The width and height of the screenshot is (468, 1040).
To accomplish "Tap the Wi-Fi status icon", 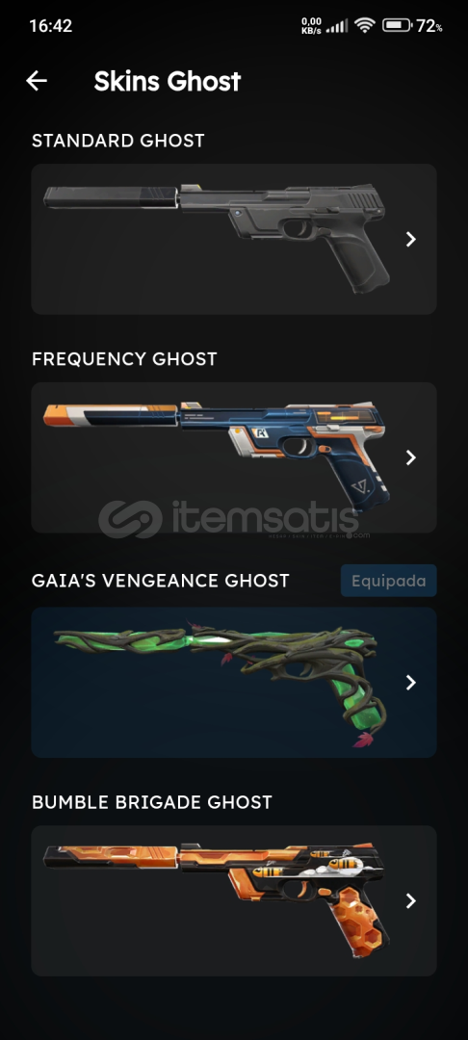I will click(x=365, y=26).
